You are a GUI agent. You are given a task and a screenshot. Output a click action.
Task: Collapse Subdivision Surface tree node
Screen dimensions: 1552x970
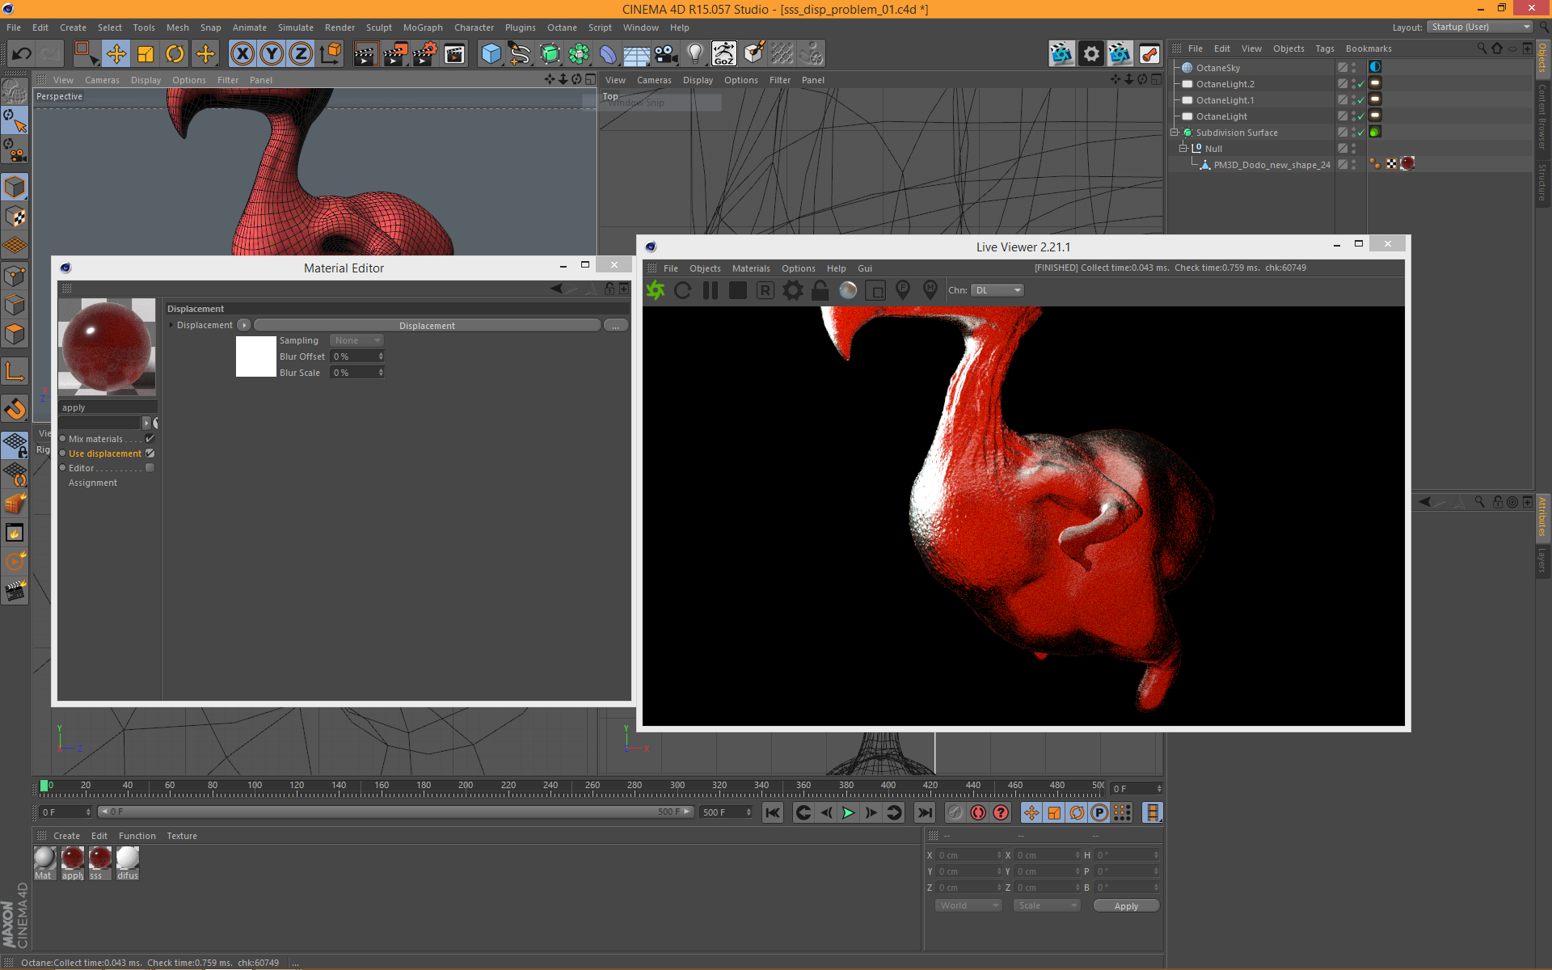pyautogui.click(x=1175, y=133)
